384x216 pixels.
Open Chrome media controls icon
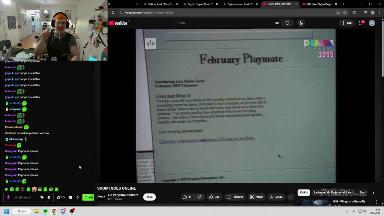(365, 13)
